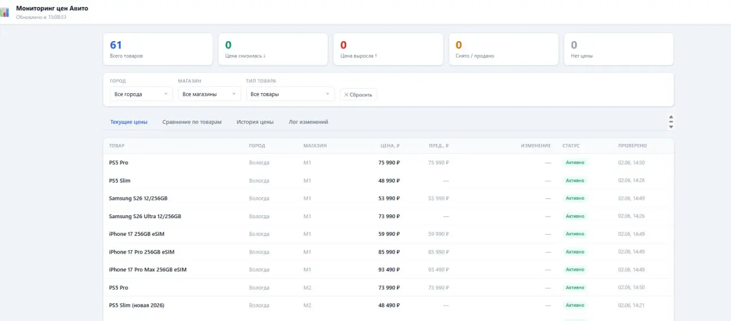
Task: Click the Статус column header
Action: pos(571,146)
